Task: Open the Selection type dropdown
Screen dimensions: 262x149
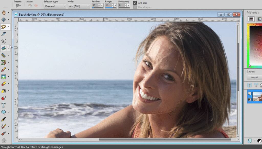Action: [54, 6]
